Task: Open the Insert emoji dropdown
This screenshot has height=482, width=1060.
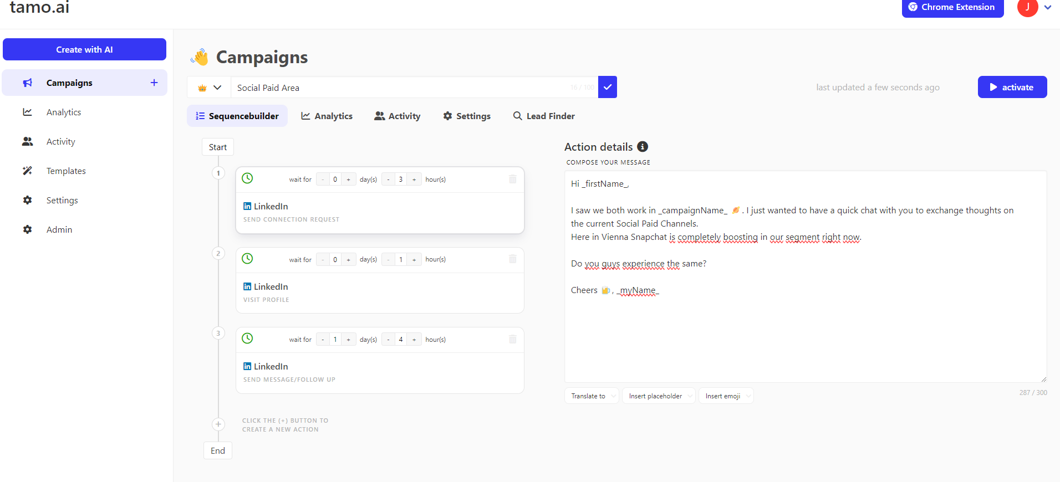Action: click(726, 396)
